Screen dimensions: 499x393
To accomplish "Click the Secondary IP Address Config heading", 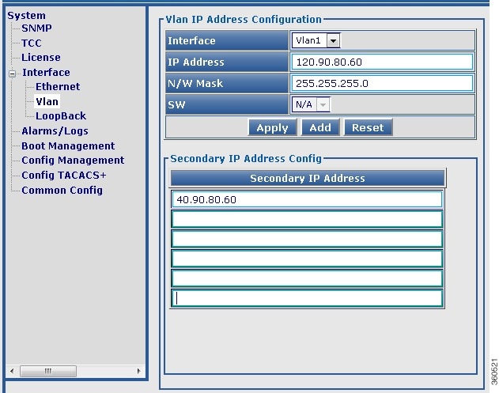I will (246, 158).
